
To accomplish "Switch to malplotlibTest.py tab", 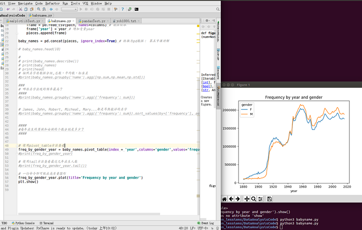I will click(x=25, y=21).
